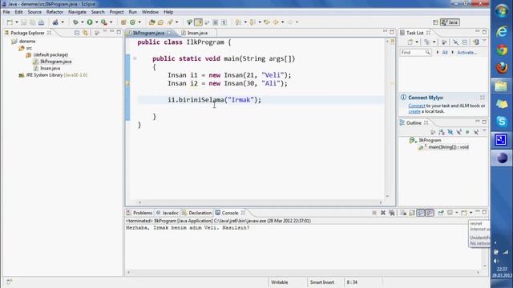Click the Find field in Task List
The width and height of the screenshot is (513, 288).
(415, 53)
